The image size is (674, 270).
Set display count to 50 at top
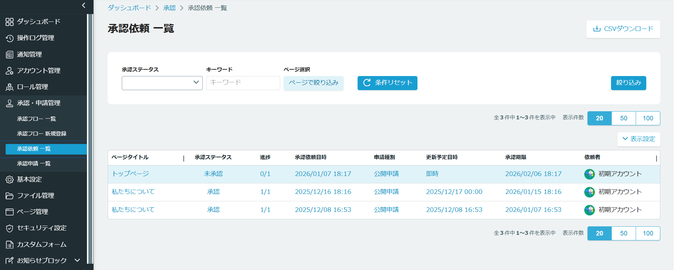(623, 118)
